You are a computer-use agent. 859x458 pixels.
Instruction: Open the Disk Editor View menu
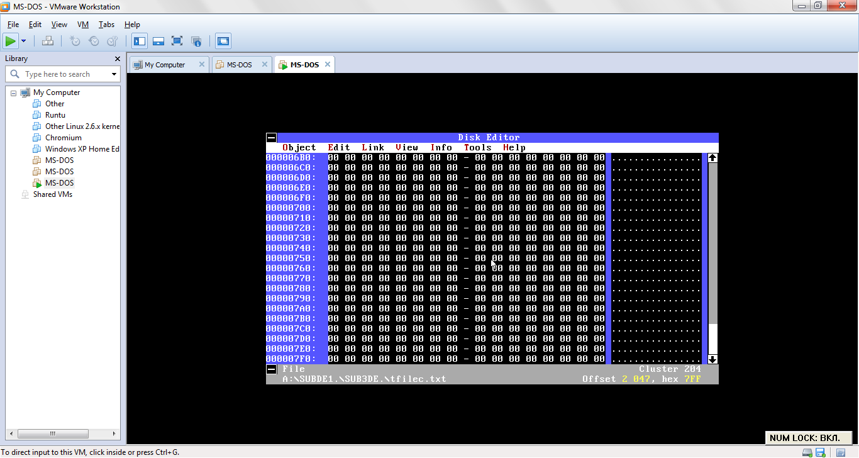pyautogui.click(x=407, y=148)
